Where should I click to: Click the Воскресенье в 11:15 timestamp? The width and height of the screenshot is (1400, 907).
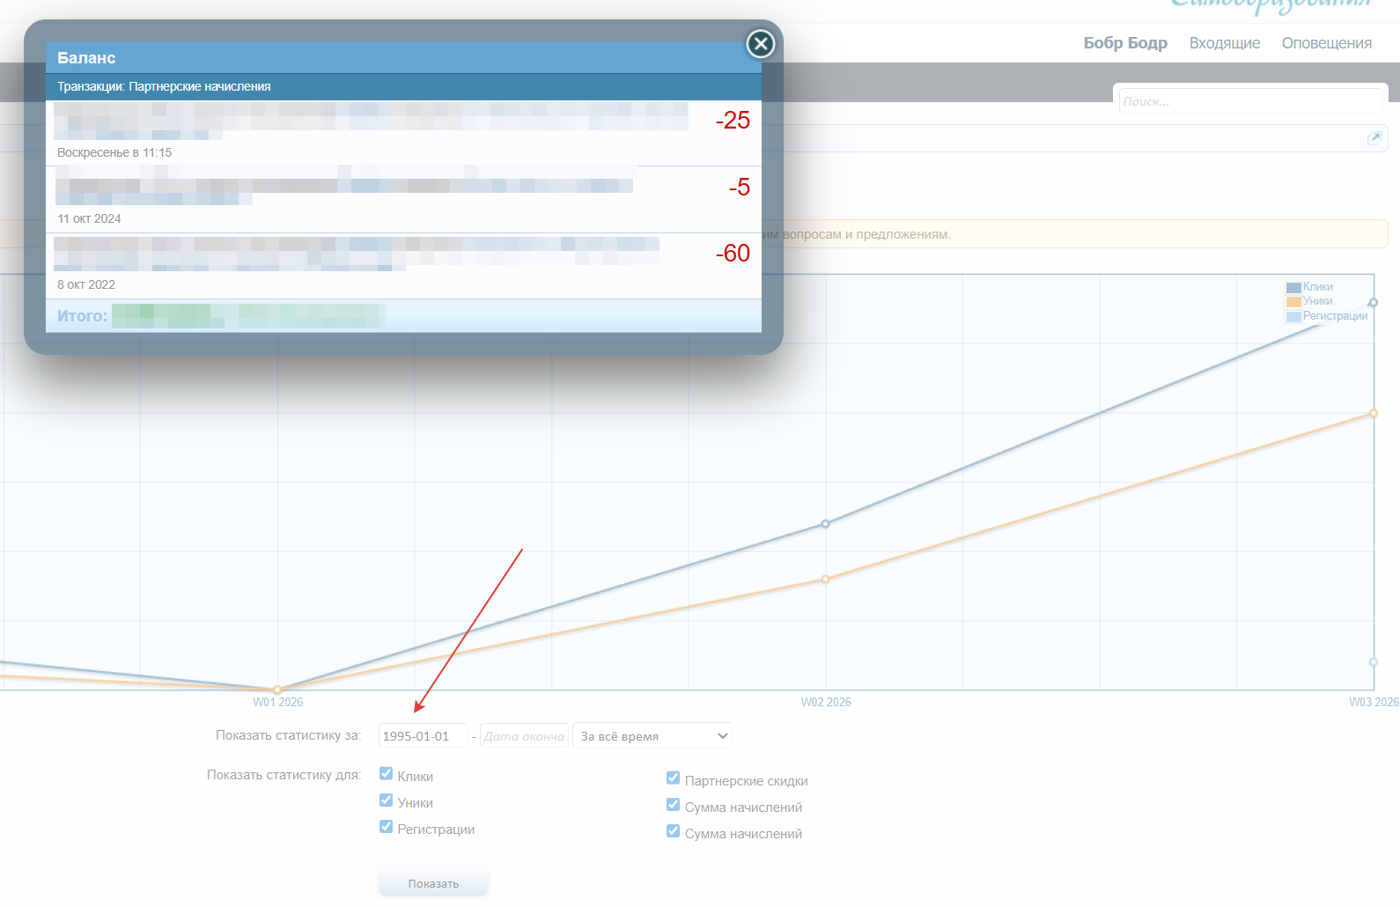pyautogui.click(x=114, y=152)
